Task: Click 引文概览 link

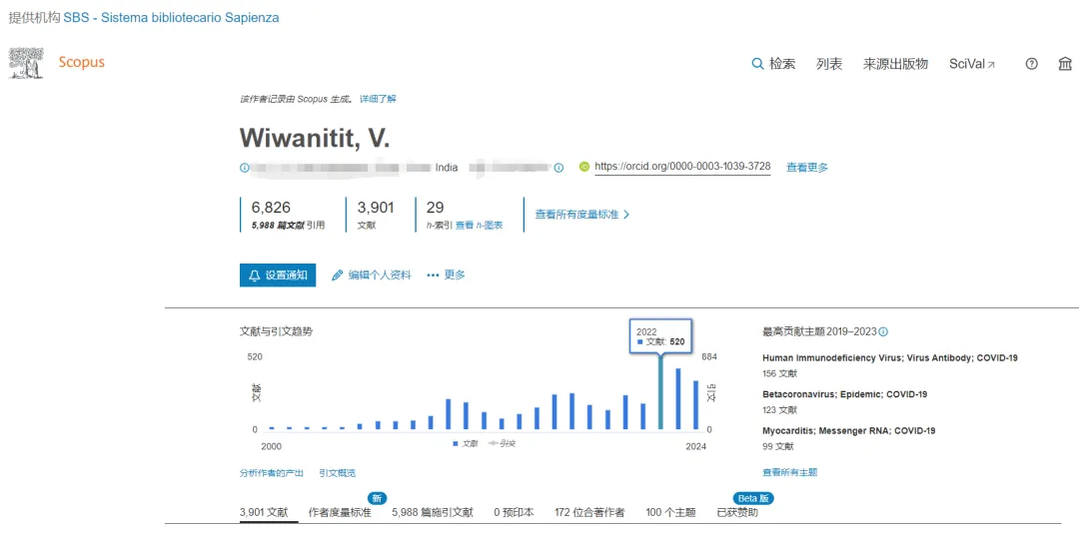Action: point(338,473)
